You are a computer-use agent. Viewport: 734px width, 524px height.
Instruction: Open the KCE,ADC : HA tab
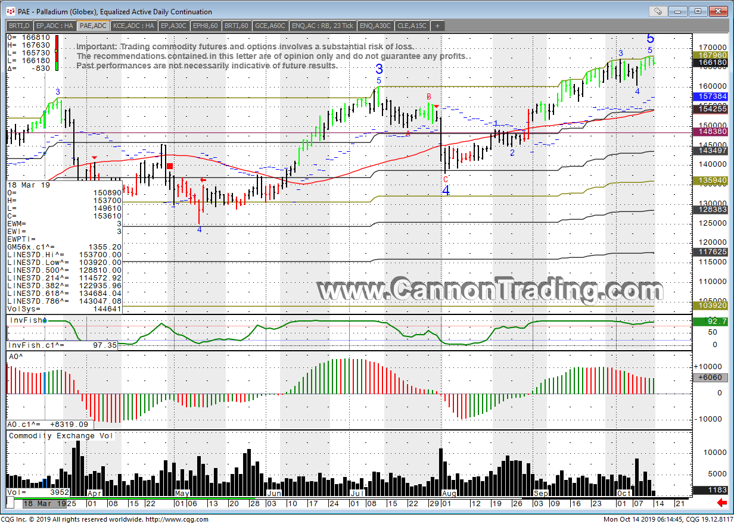click(133, 26)
